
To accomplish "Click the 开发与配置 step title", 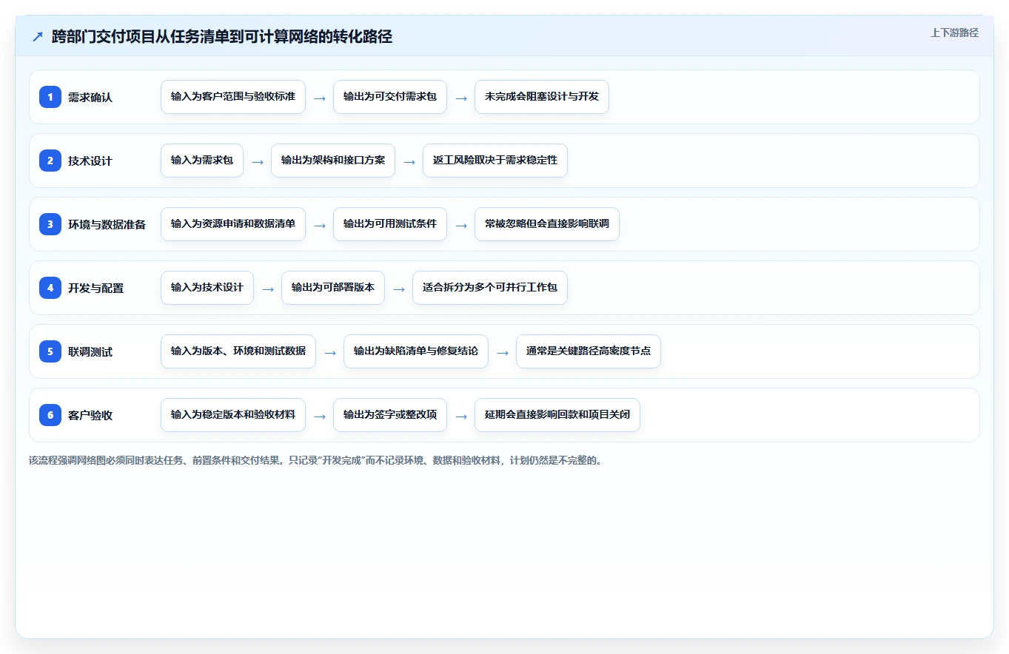I will pos(95,288).
